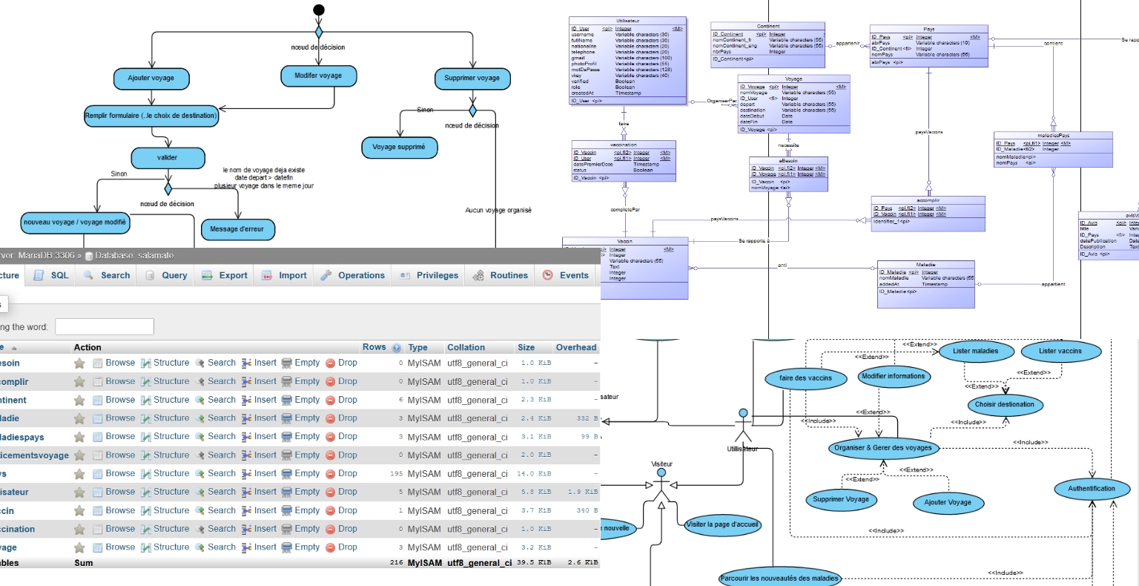Switch to the Export tab

click(x=225, y=275)
